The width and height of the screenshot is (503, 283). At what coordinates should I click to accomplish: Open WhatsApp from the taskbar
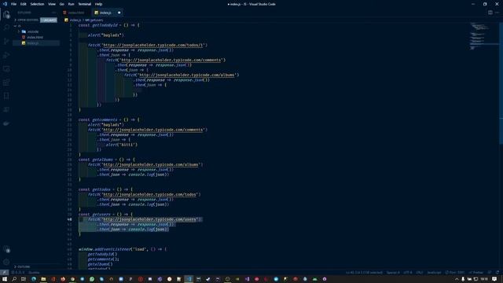coord(92,279)
